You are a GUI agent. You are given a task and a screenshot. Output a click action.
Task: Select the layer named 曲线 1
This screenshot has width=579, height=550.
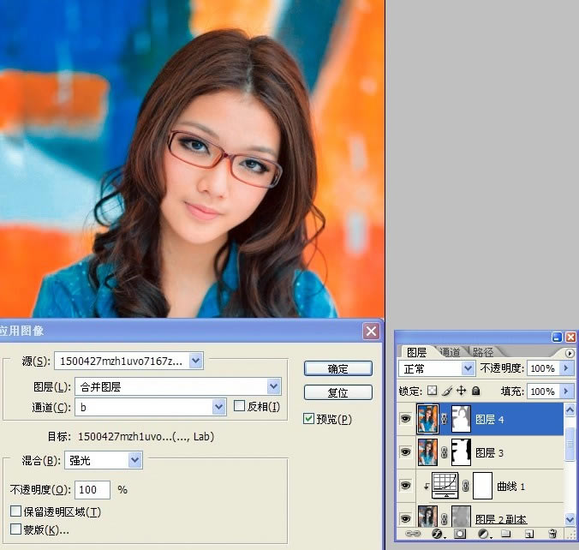[x=511, y=486]
